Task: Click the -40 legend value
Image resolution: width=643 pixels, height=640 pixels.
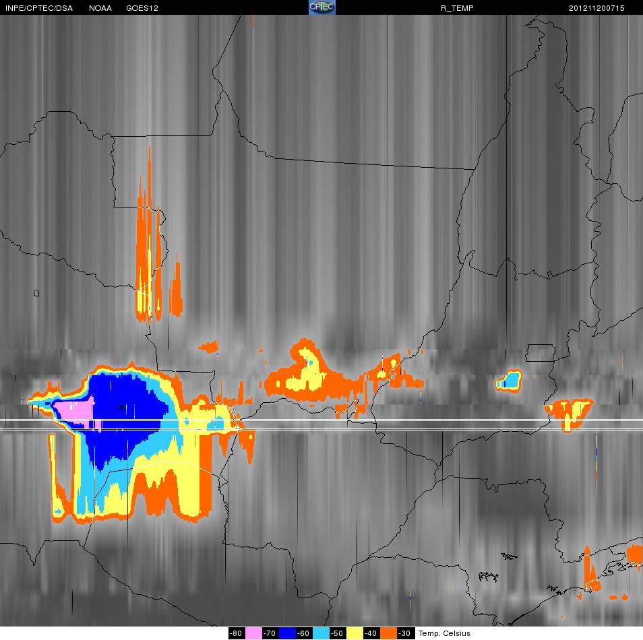Action: [x=371, y=633]
